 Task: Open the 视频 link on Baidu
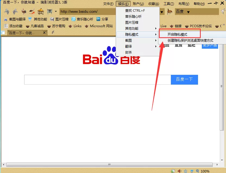point(178,46)
